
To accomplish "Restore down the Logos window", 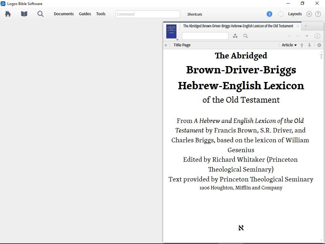I will pos(302,3).
